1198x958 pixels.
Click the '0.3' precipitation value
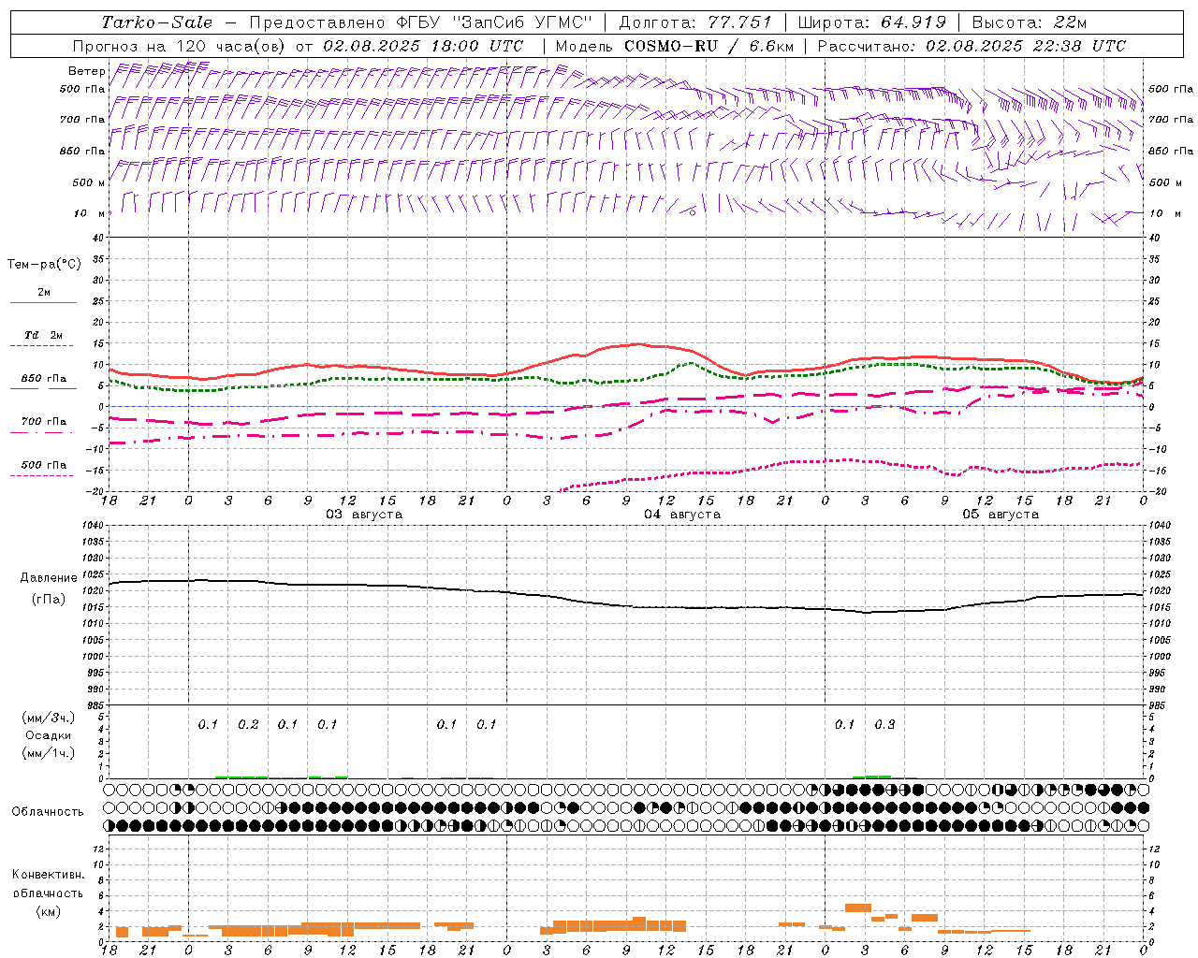click(x=884, y=725)
